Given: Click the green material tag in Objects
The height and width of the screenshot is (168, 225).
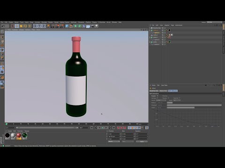Looking at the screenshot, I should [169, 42].
